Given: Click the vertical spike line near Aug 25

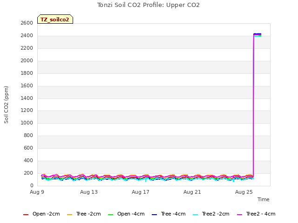Looking at the screenshot, I should (253, 106).
